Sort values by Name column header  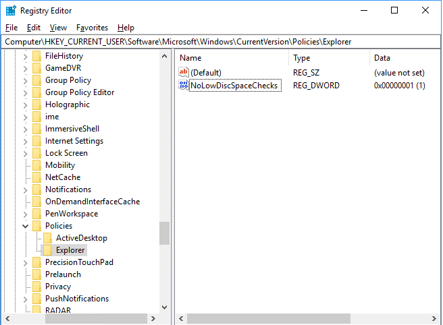point(232,58)
